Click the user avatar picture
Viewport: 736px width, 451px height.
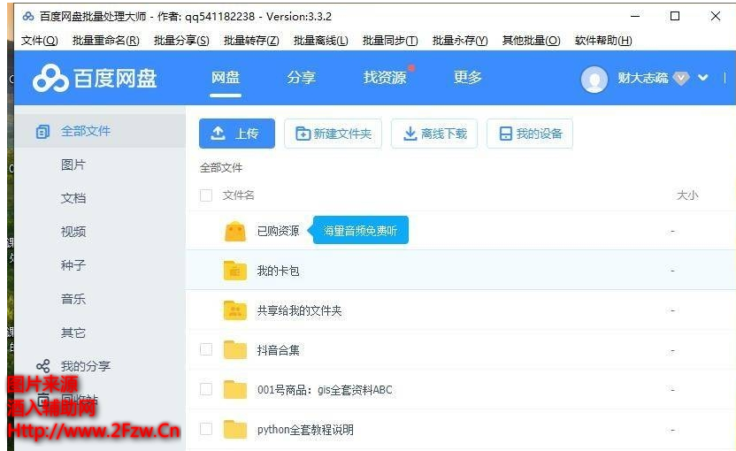click(x=594, y=79)
